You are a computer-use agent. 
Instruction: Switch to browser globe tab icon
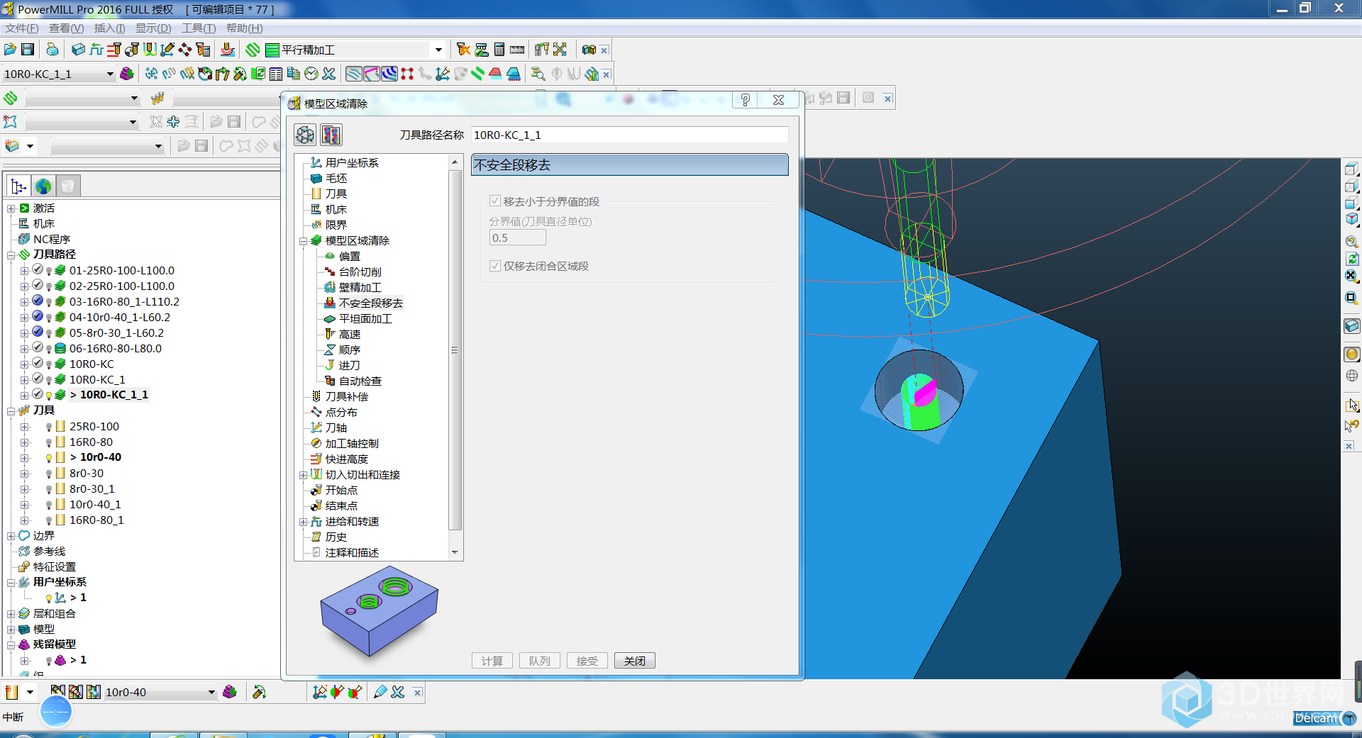[43, 186]
